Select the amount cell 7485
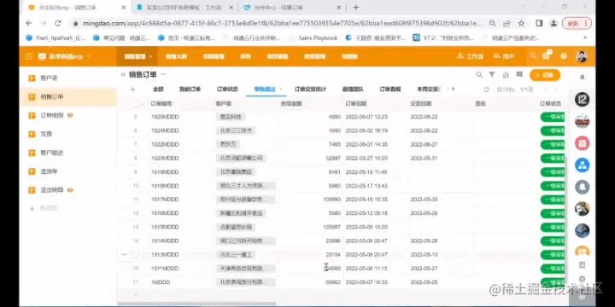 tap(335, 144)
